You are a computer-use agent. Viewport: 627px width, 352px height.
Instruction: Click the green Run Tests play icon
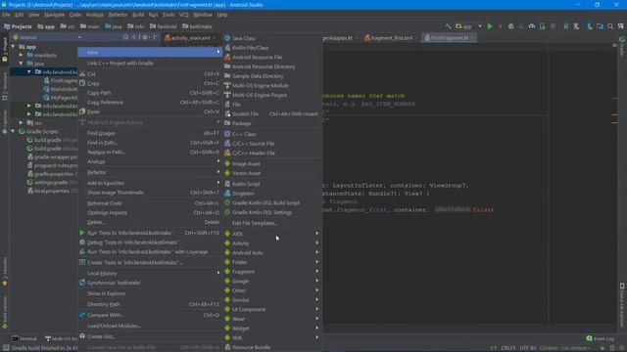[82, 233]
